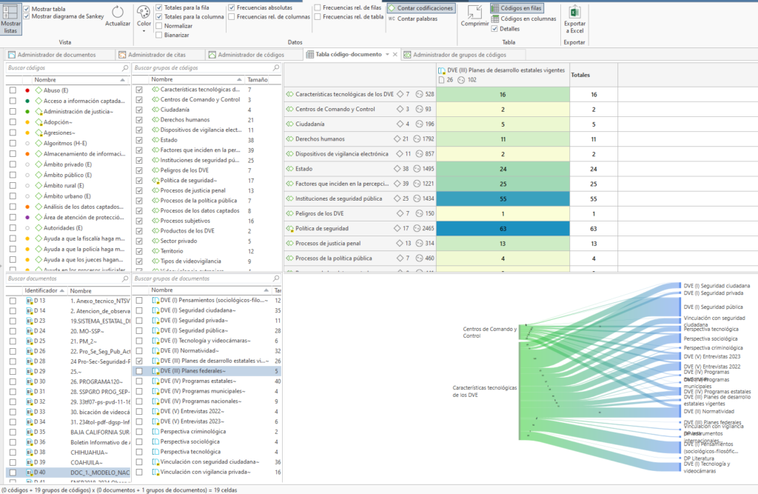Image resolution: width=758 pixels, height=494 pixels.
Task: Uncheck Mostrar diagrama de Sankey
Action: tap(27, 16)
